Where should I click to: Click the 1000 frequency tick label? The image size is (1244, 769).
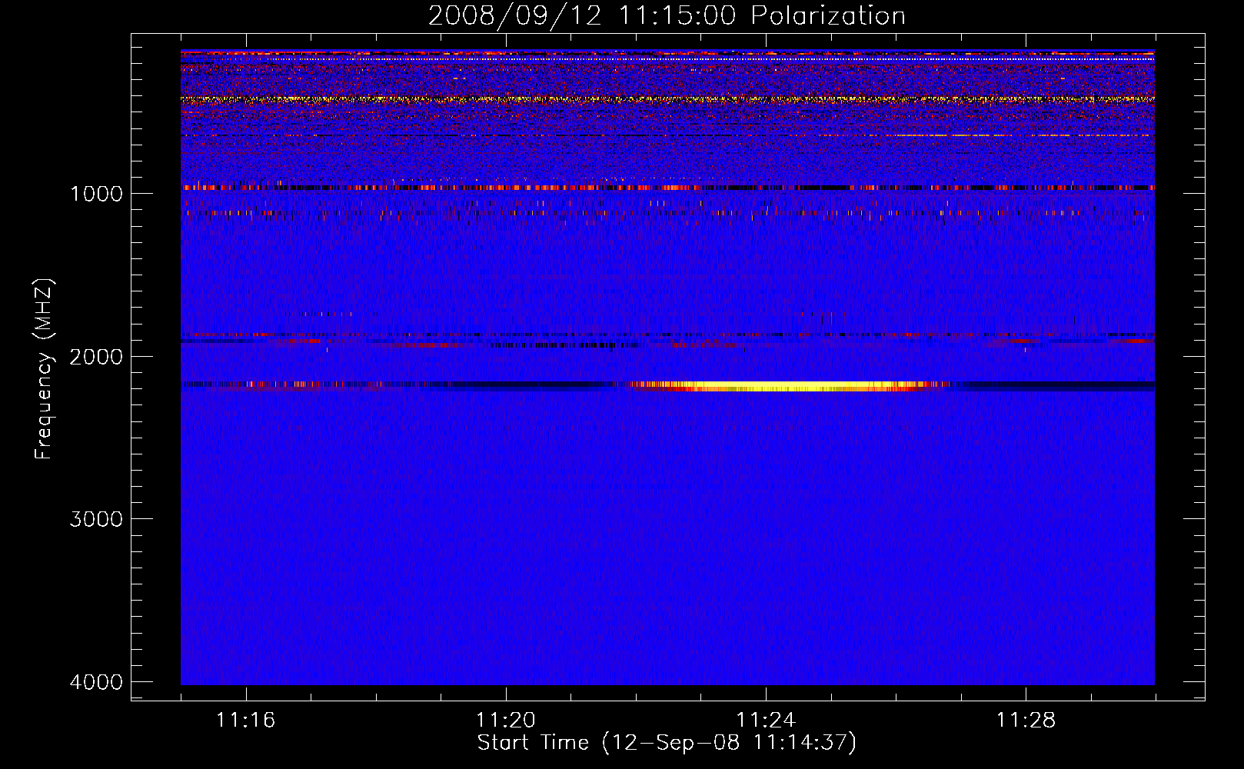(x=96, y=194)
